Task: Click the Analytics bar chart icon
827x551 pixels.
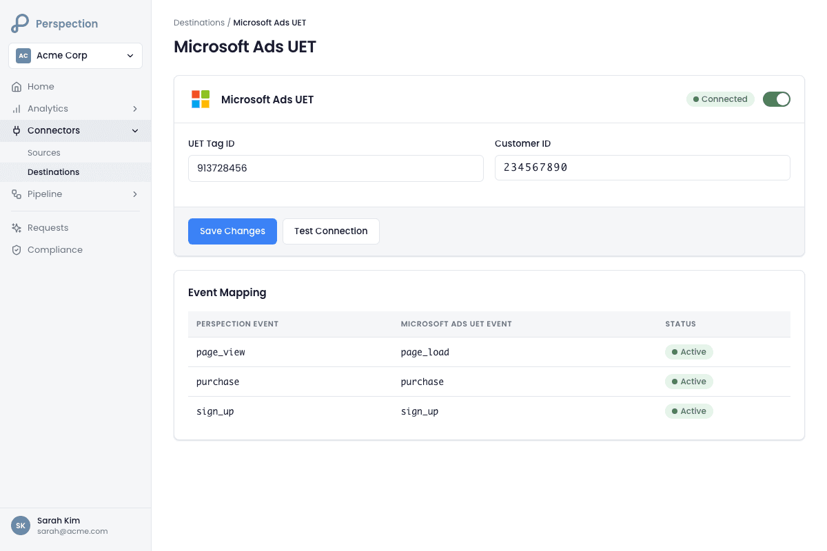Action: pyautogui.click(x=17, y=109)
